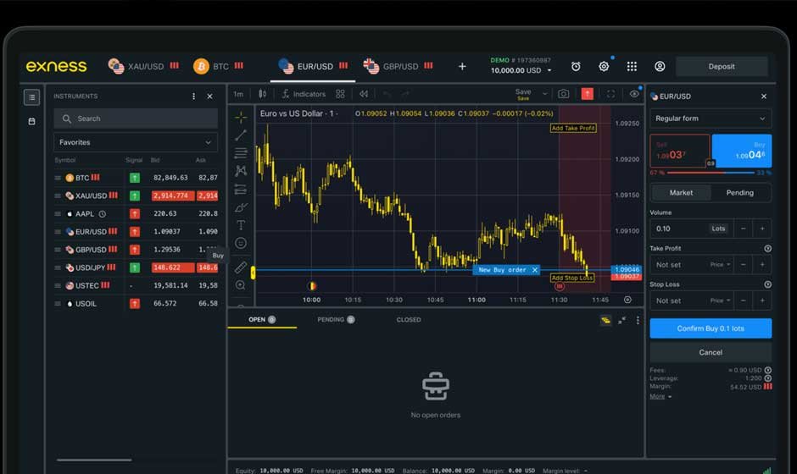
Task: Increase volume with plus stepper
Action: click(762, 229)
